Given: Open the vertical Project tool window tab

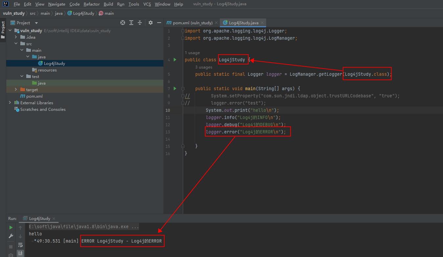Looking at the screenshot, I should [x=3, y=27].
